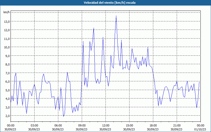Image resolution: width=211 pixels, height=132 pixels.
Task: Select the 12,0 y-axis label
Action: pyautogui.click(x=7, y=30)
